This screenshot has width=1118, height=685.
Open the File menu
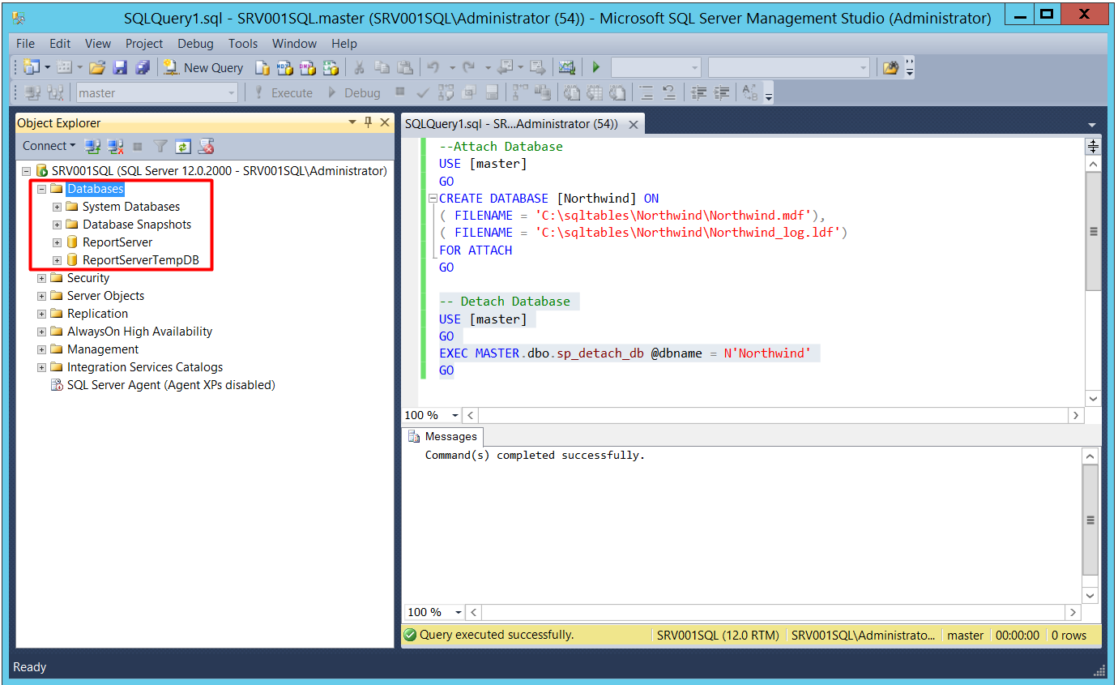[x=25, y=44]
